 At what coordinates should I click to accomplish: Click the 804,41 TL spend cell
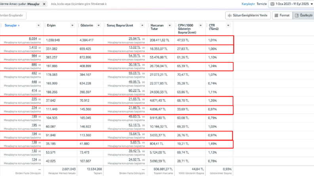tap(156, 144)
